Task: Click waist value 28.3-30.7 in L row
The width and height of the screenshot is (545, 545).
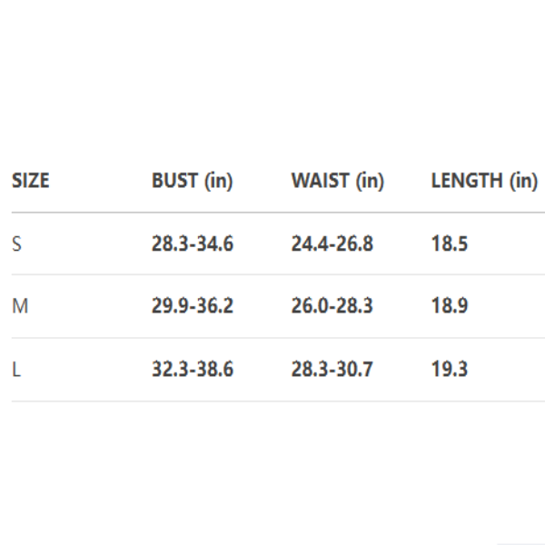Action: tap(332, 370)
